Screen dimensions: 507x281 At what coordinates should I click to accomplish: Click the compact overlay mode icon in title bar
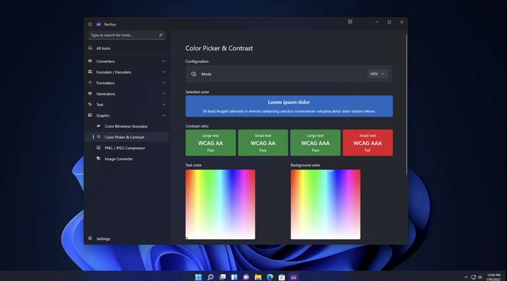click(x=350, y=22)
